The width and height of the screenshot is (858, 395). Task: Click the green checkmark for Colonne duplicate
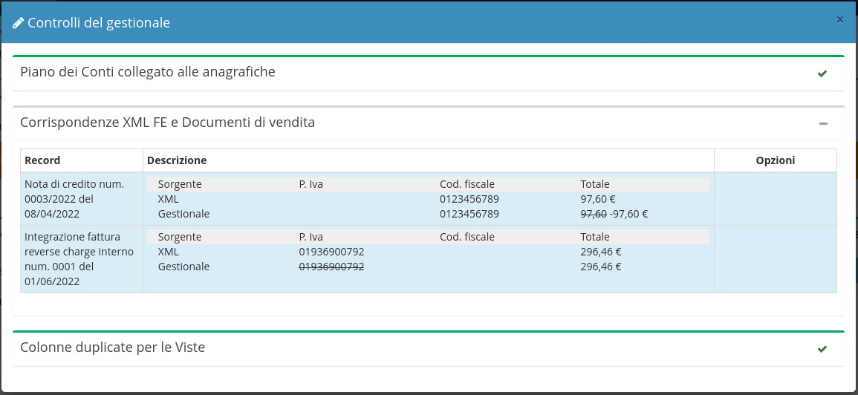tap(822, 349)
